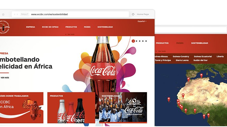
Task: Click the browser forward arrow
Action: coord(17,14)
